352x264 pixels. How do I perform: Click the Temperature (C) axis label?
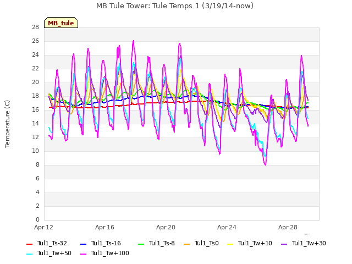[7, 124]
